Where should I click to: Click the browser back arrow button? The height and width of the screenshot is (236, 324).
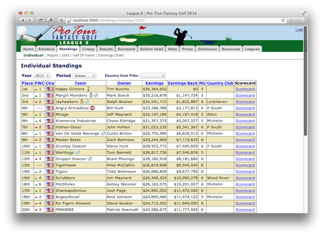click(x=23, y=20)
